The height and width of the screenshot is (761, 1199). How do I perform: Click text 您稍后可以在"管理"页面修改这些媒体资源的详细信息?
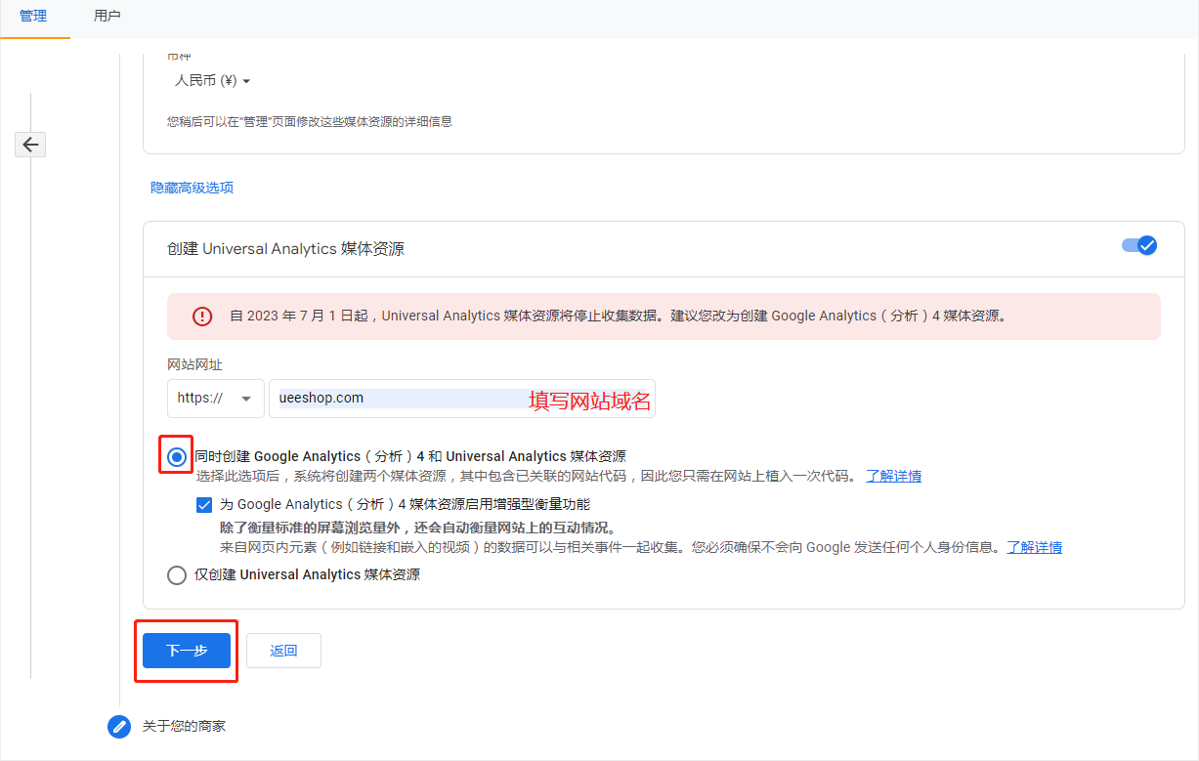coord(310,122)
